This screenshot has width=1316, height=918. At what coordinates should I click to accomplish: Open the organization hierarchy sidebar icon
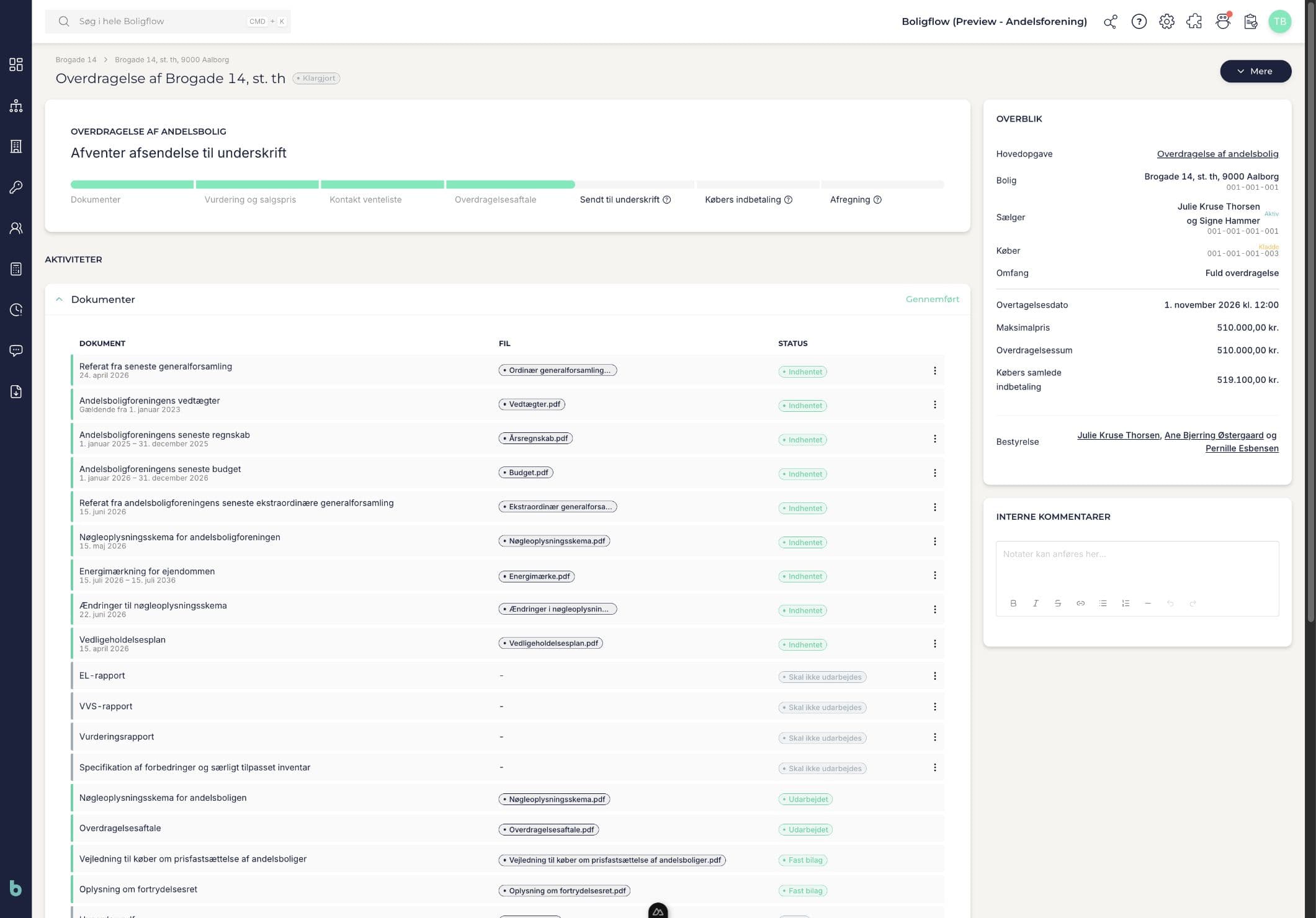click(x=16, y=105)
